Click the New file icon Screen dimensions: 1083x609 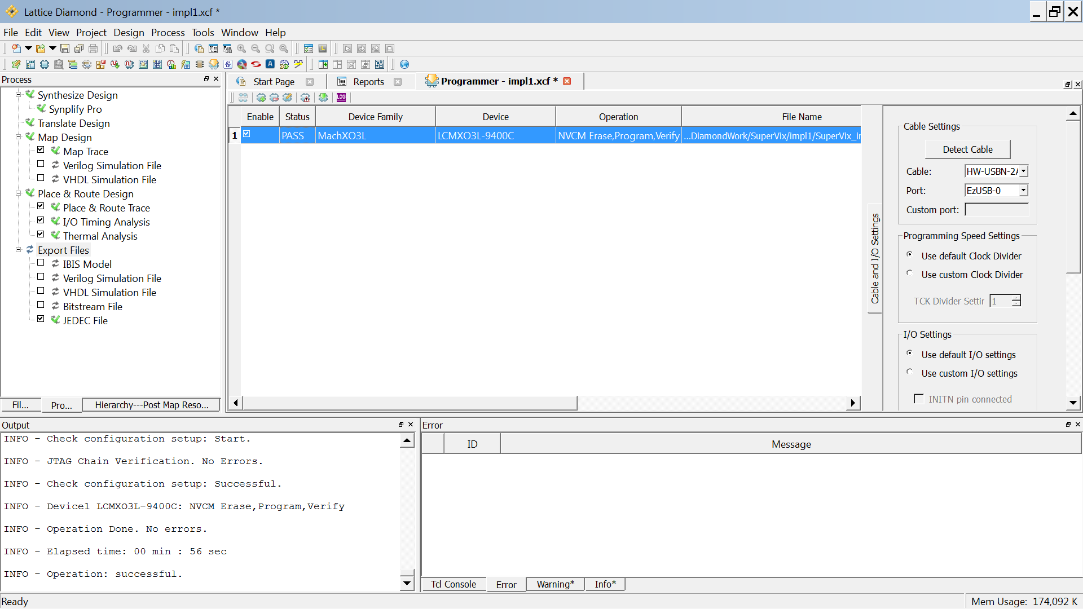[16, 48]
